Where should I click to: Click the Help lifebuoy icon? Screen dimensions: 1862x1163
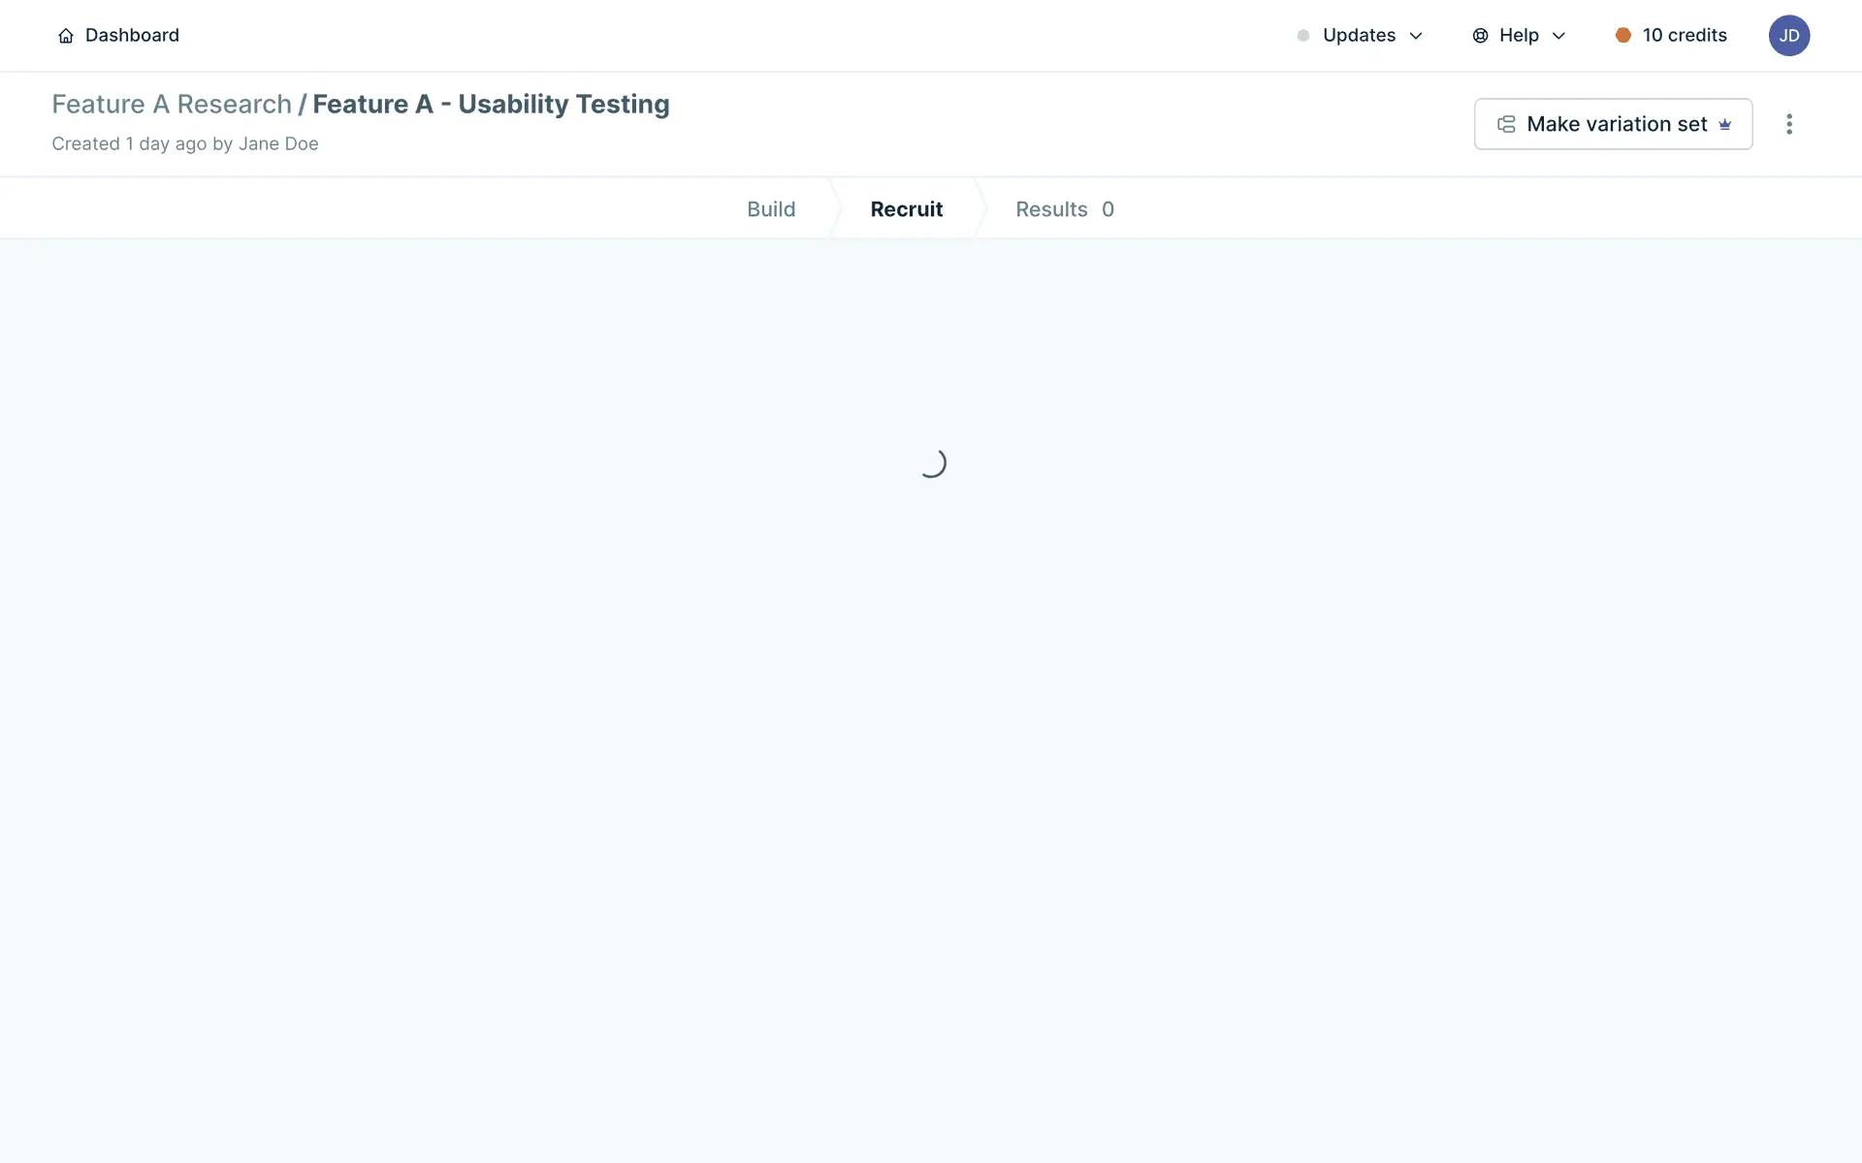[x=1480, y=36]
